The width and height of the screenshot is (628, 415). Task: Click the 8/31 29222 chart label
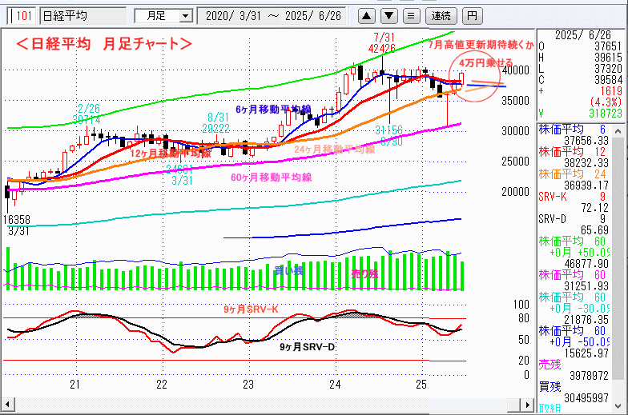click(216, 123)
